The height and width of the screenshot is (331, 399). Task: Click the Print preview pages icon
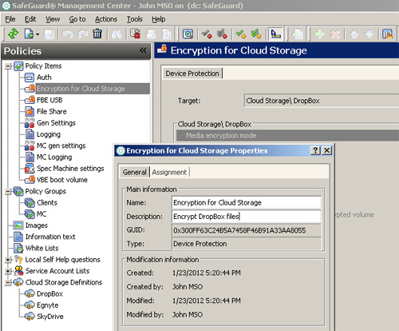(x=167, y=34)
